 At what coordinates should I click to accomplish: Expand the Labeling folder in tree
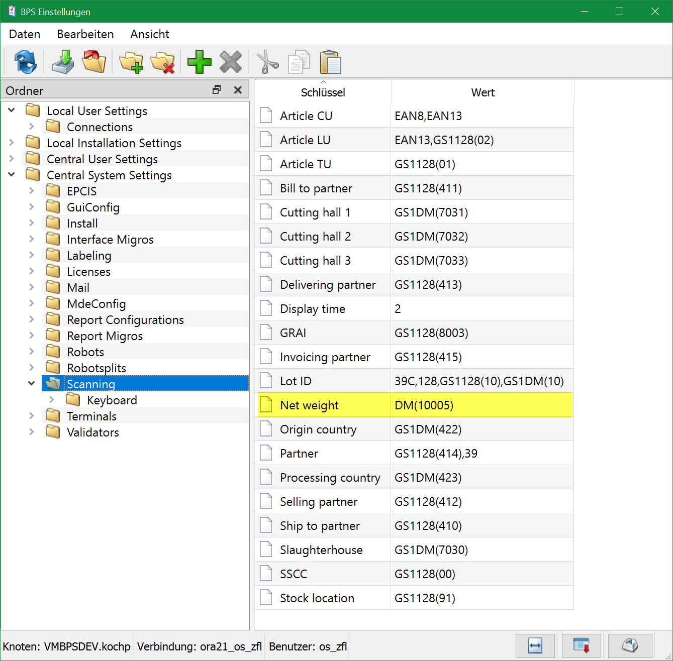point(32,255)
